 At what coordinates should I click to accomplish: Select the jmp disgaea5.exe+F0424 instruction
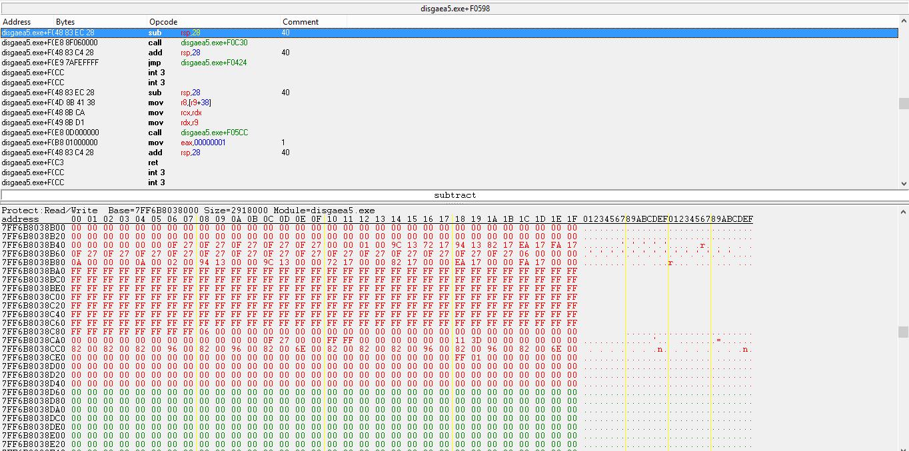[449, 63]
